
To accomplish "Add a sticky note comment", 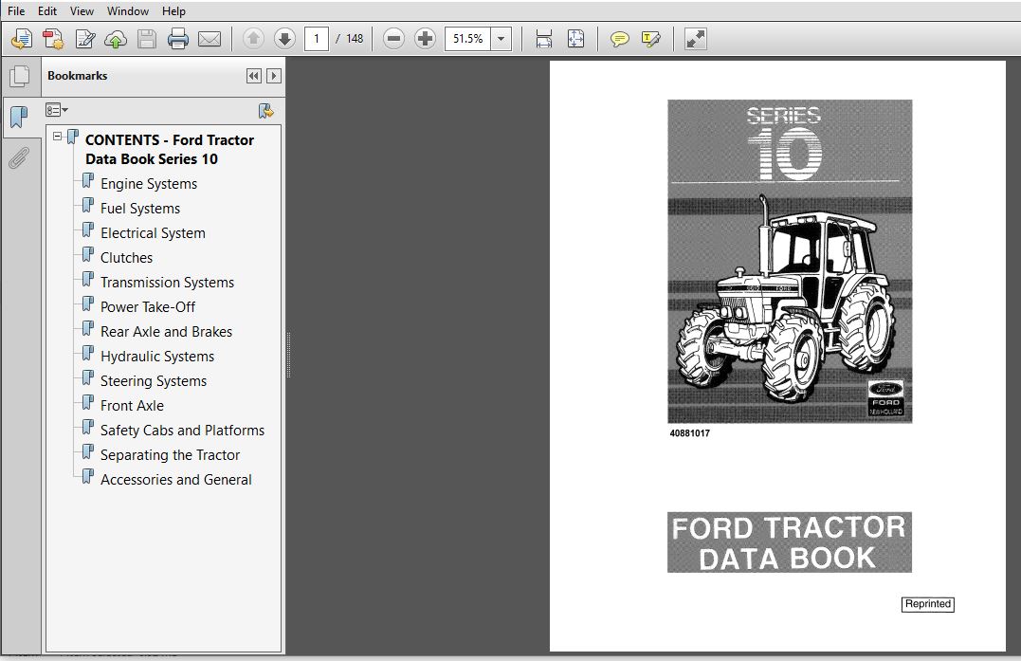I will [x=619, y=39].
